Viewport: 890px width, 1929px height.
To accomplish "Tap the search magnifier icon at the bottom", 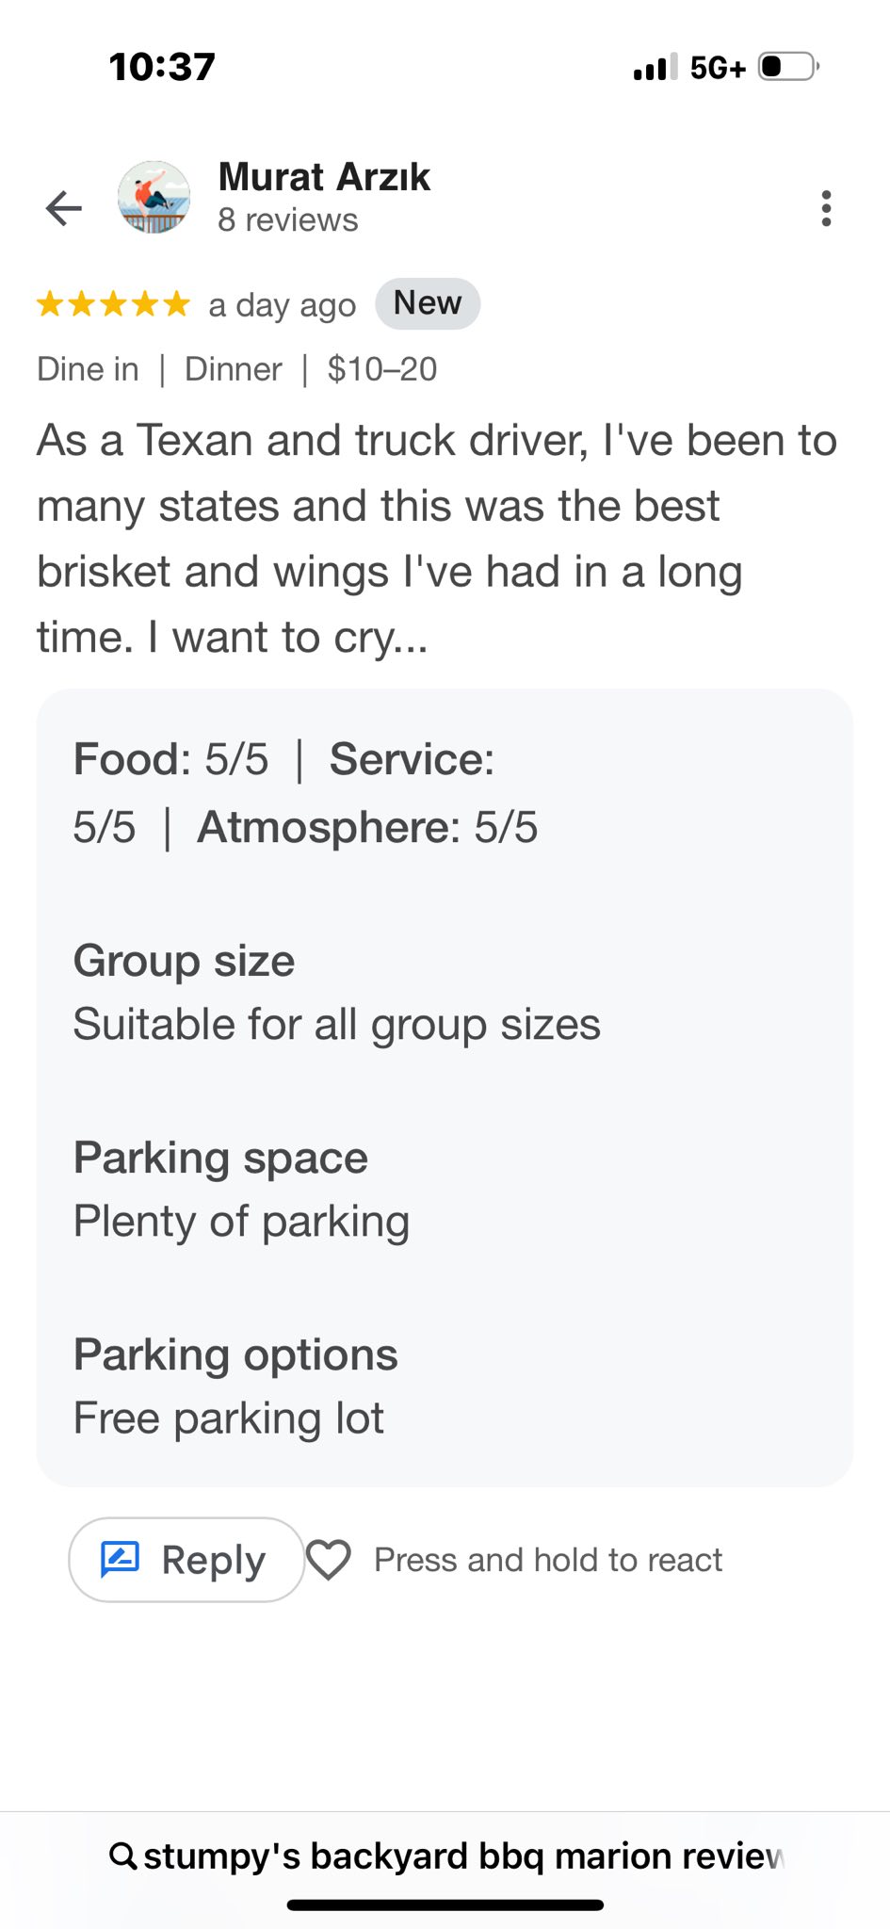I will click(122, 1856).
